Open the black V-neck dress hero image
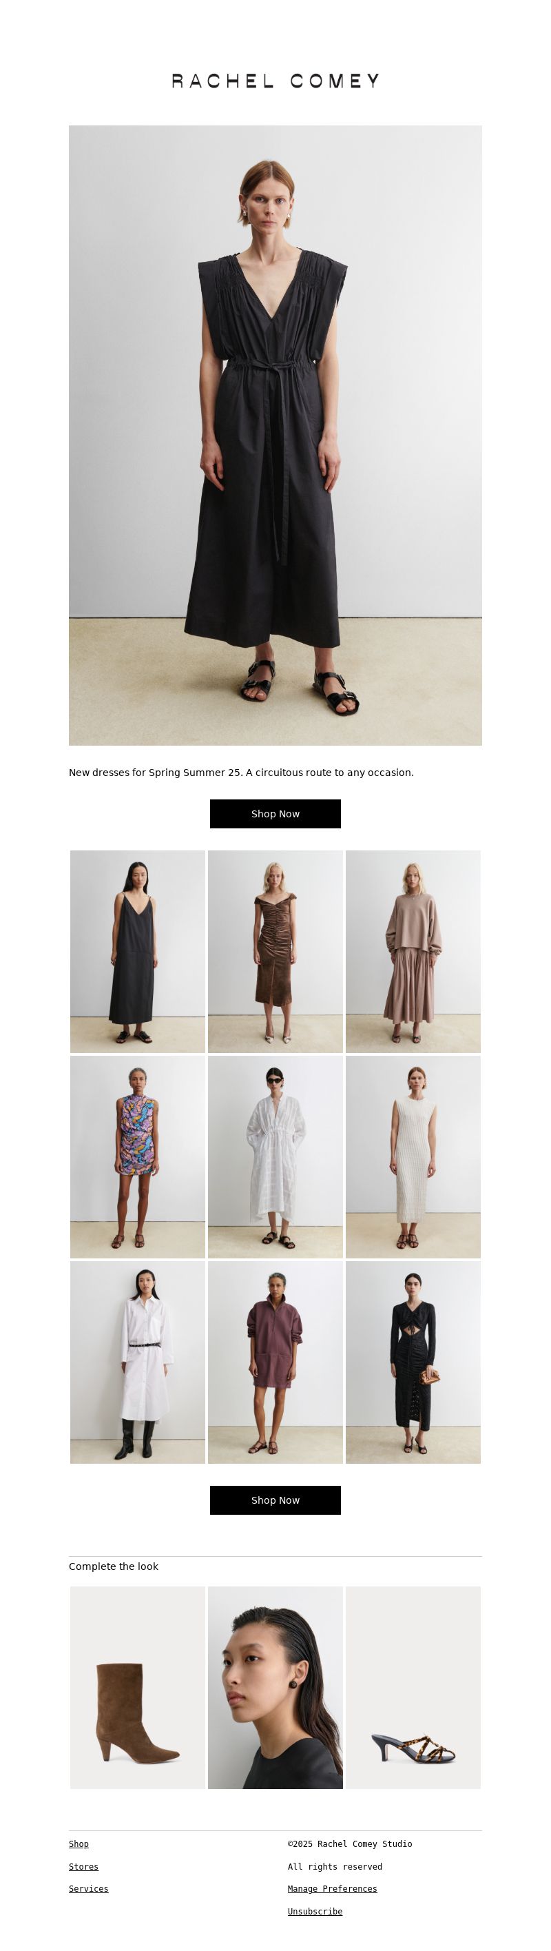Viewport: 551px width, 1951px height. pyautogui.click(x=275, y=436)
